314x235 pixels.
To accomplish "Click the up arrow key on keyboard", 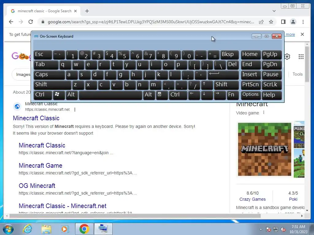I will pyautogui.click(x=207, y=85).
